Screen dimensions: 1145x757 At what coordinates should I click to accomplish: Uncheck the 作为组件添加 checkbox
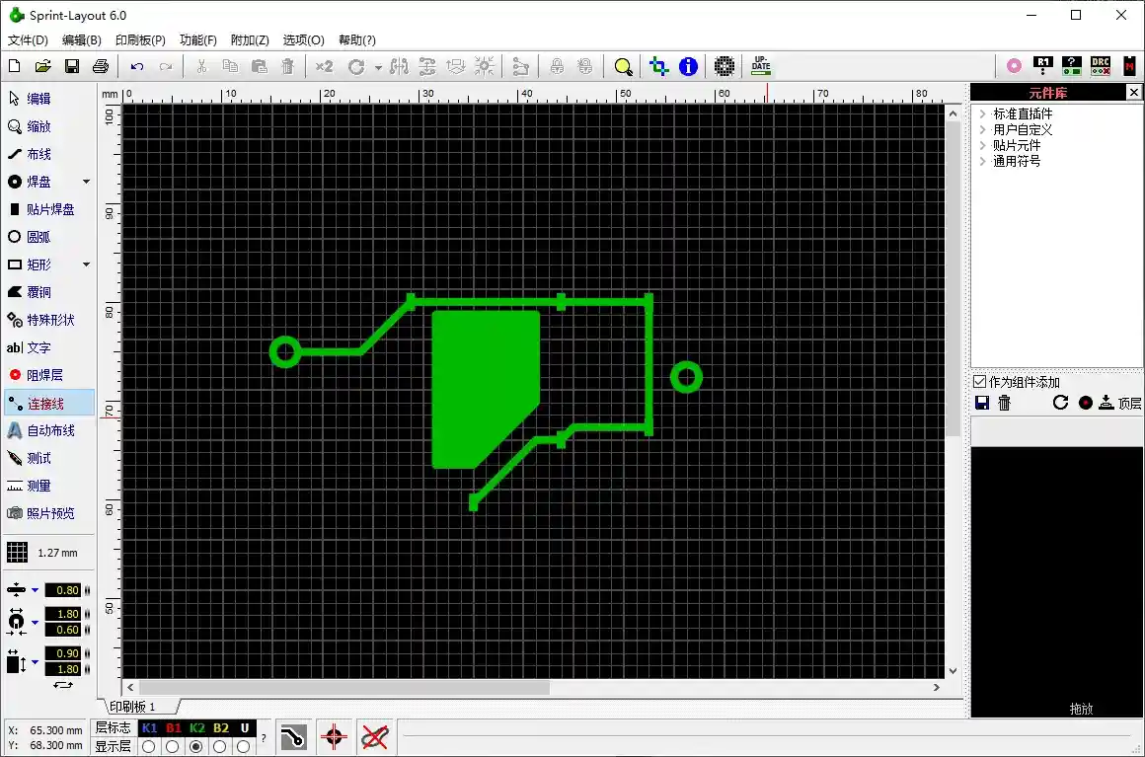tap(980, 382)
